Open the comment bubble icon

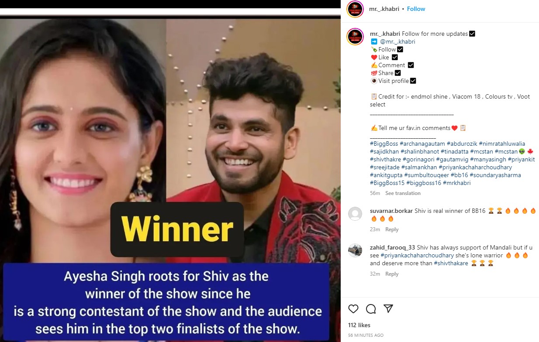[371, 309]
